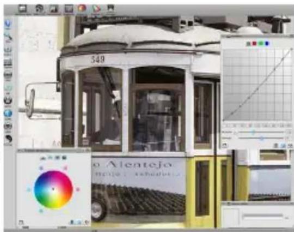The height and width of the screenshot is (232, 294).
Task: Select the blue channel in the curves panel
Action: [267, 44]
